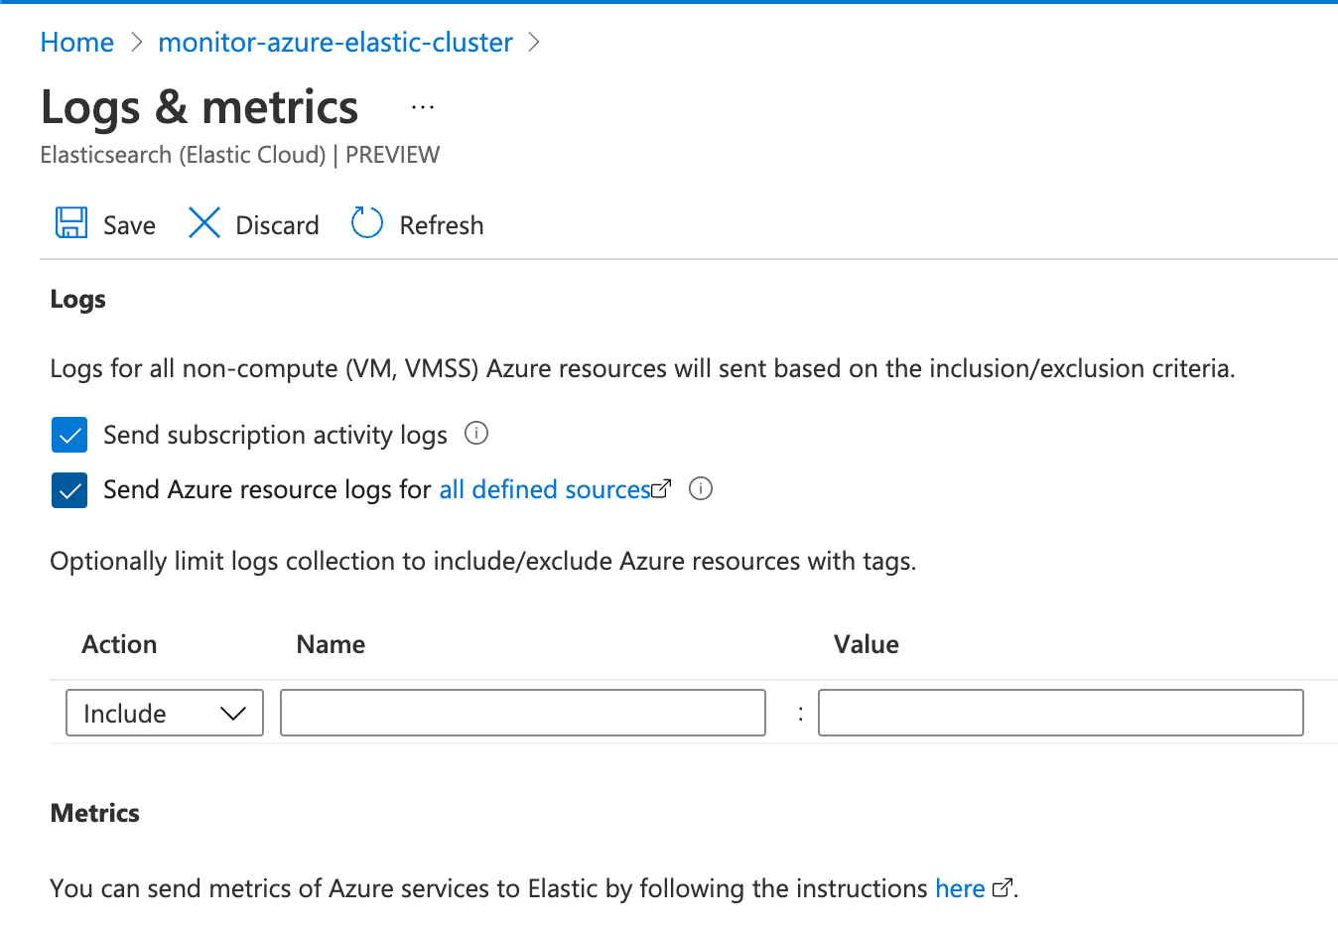Click the Save icon on the toolbar
Viewport: 1338px width, 931px height.
pyautogui.click(x=69, y=223)
